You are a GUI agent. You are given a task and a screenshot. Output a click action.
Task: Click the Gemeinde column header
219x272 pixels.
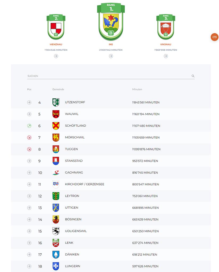tap(58, 89)
